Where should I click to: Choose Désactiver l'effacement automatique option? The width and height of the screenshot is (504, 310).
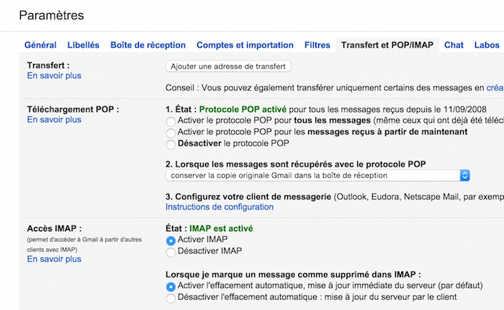point(171,298)
